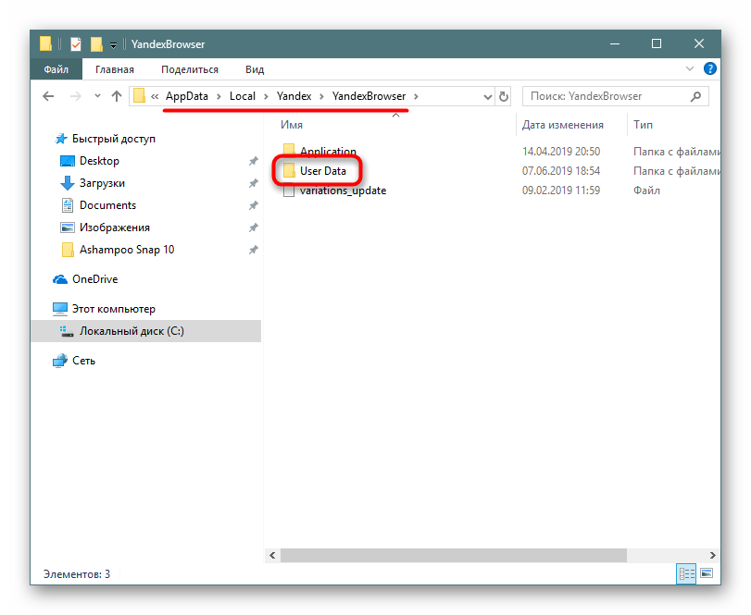Viewport: 751px width, 615px height.
Task: Click the horizontal scrollbar thumb
Action: 453,555
